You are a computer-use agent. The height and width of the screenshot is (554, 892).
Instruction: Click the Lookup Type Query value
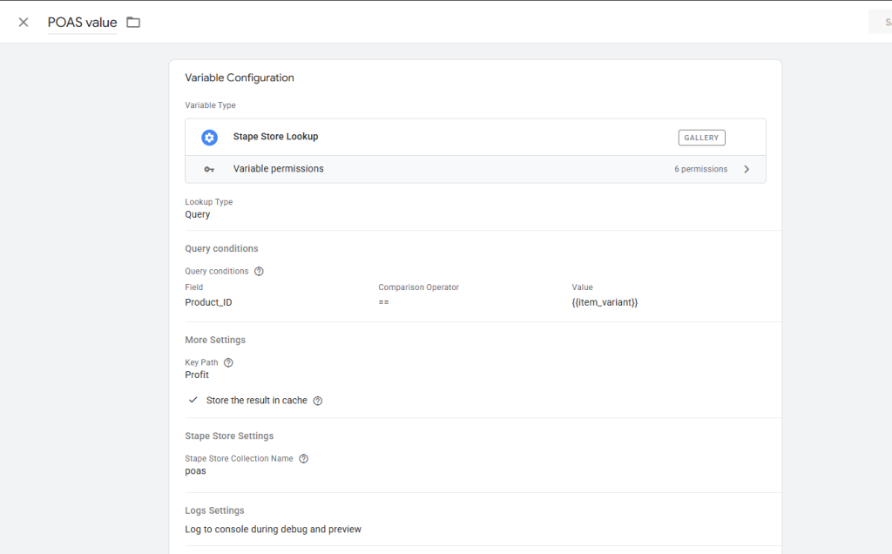[198, 214]
